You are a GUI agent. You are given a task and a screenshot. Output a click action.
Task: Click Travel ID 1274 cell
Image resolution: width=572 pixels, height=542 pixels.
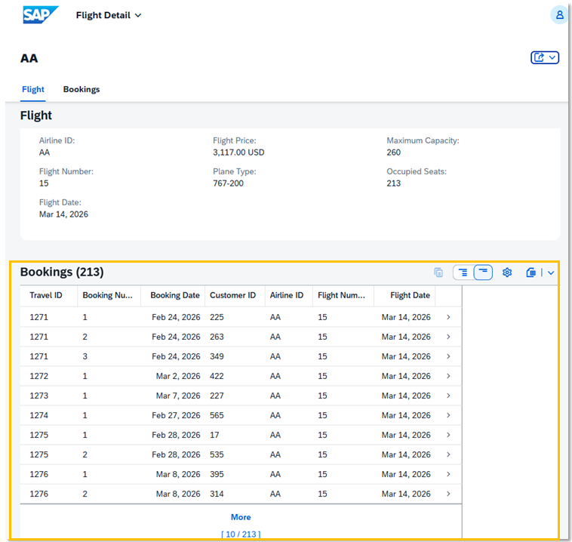[x=38, y=416]
